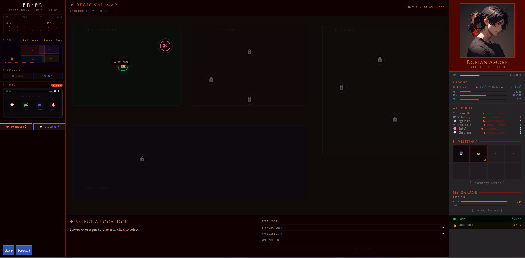
Task: Click the locked pin in South Park
Action: [142, 159]
